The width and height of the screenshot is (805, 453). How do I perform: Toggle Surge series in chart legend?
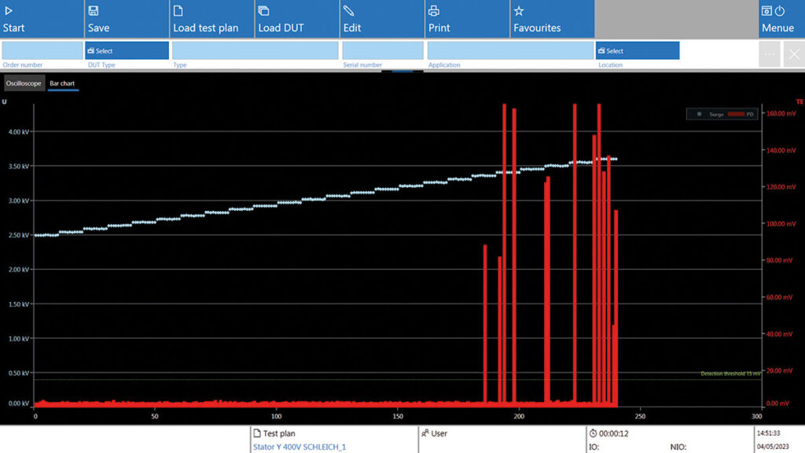point(711,114)
